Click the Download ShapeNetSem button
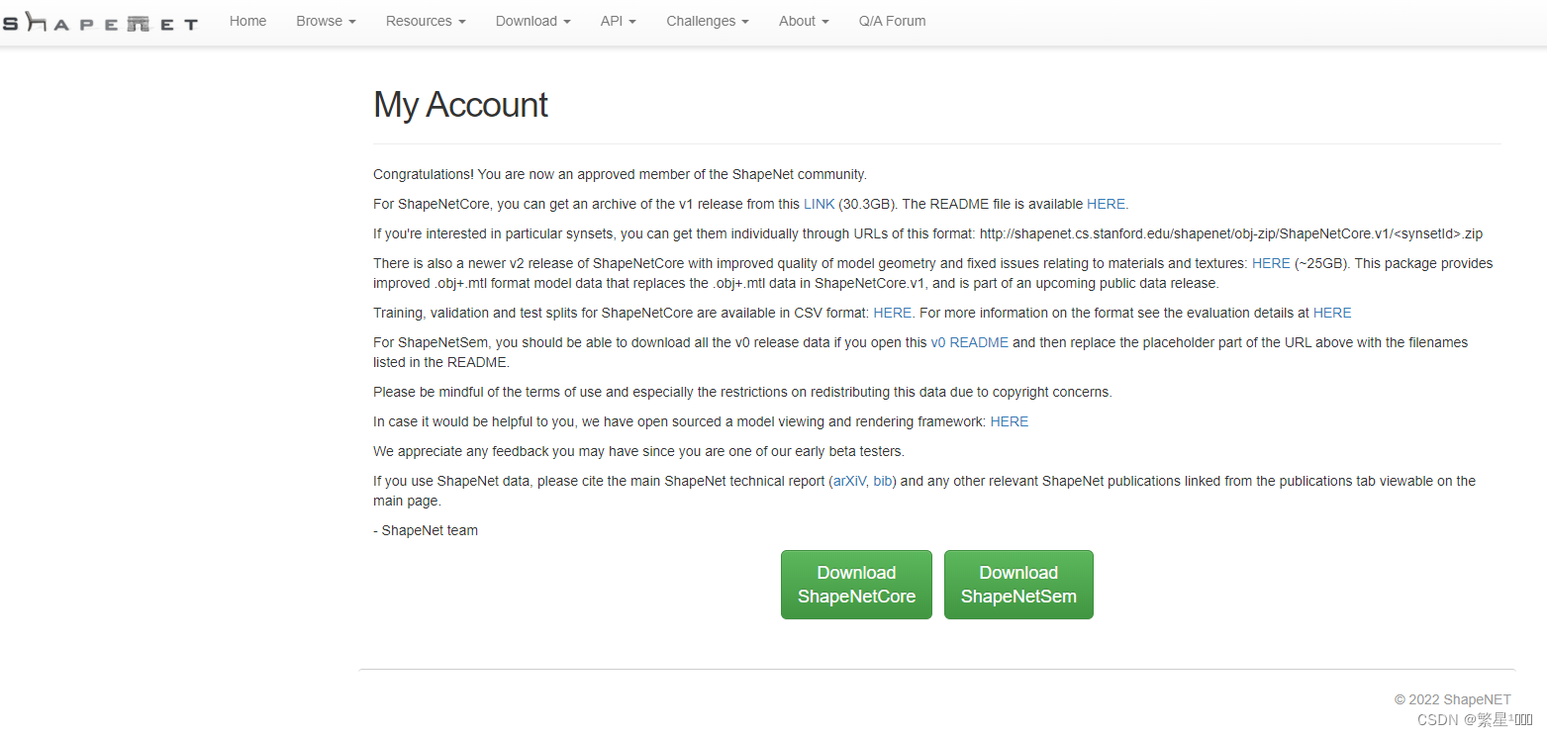The width and height of the screenshot is (1547, 737). (1018, 585)
